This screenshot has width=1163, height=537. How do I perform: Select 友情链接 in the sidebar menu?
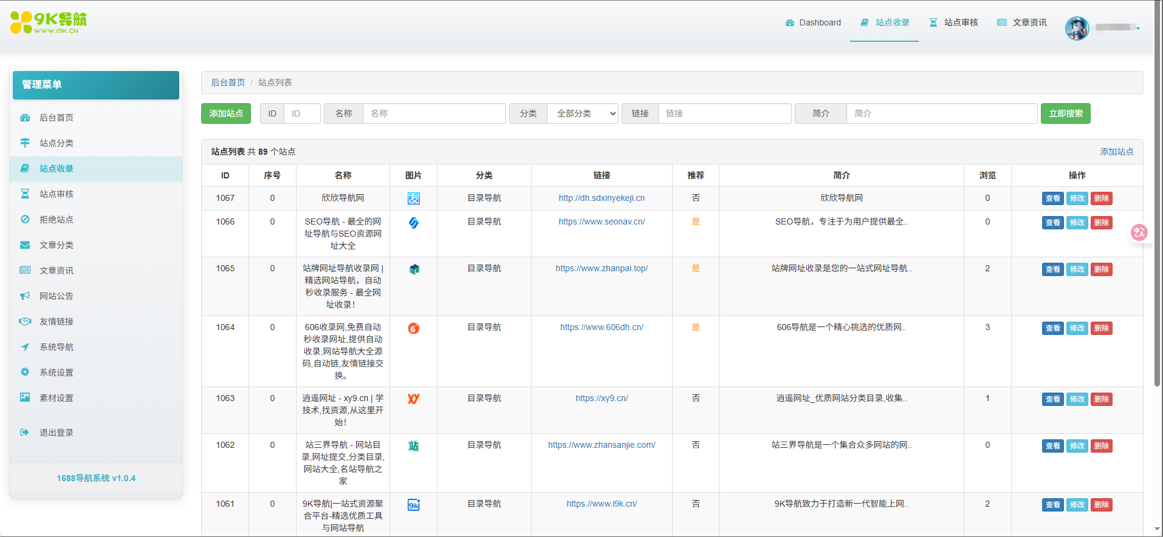tap(96, 322)
